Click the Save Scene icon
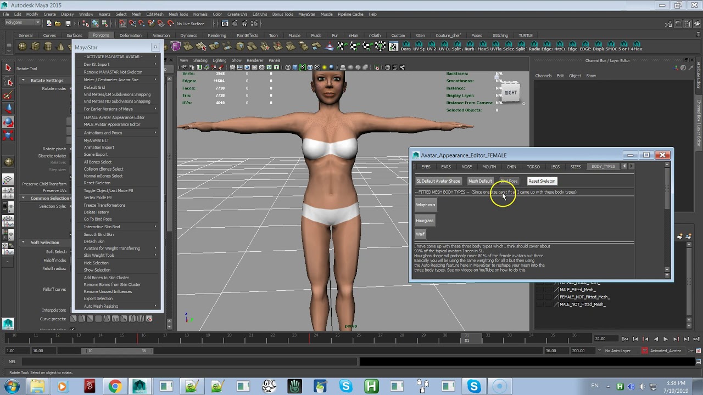The height and width of the screenshot is (395, 703). 68,24
